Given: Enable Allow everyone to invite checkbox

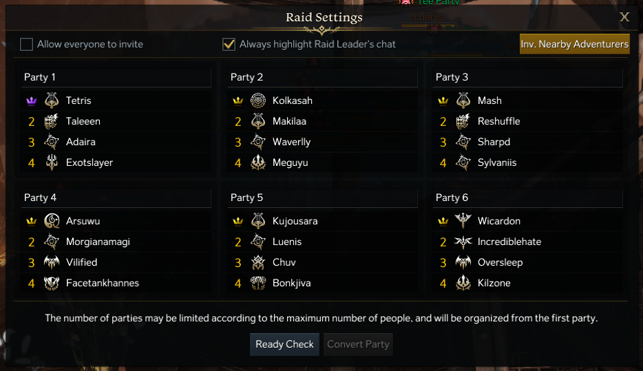Looking at the screenshot, I should pos(27,45).
